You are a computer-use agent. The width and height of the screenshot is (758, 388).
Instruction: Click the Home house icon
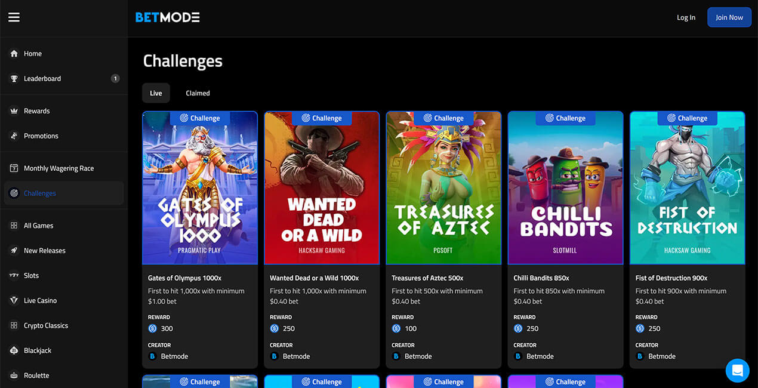[x=14, y=54]
